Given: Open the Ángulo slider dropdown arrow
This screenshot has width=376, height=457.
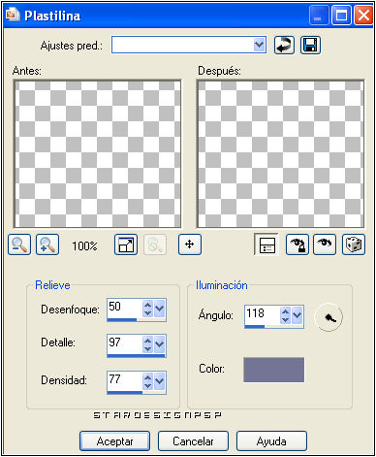Looking at the screenshot, I should (x=298, y=315).
